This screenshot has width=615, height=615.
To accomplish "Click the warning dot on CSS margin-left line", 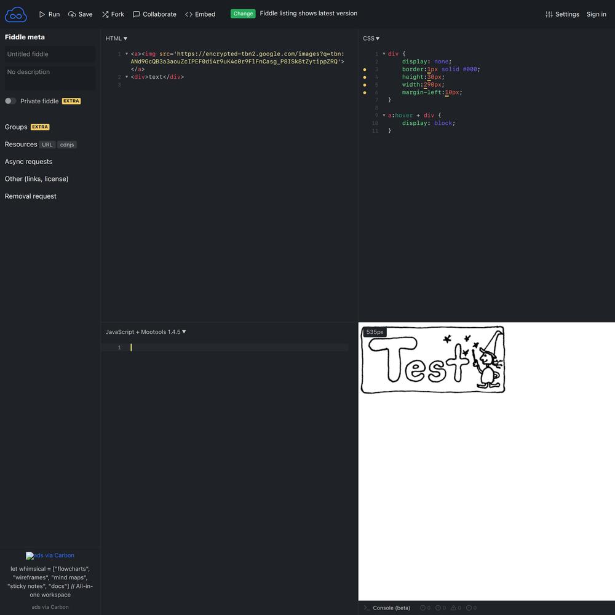I will tap(365, 93).
